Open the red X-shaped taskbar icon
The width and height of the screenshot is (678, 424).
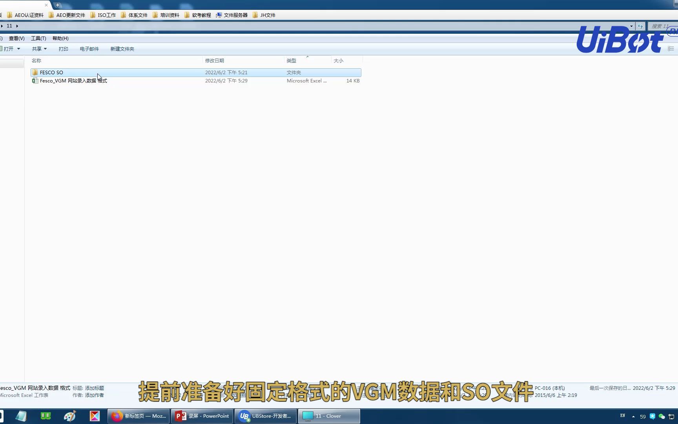tap(95, 416)
